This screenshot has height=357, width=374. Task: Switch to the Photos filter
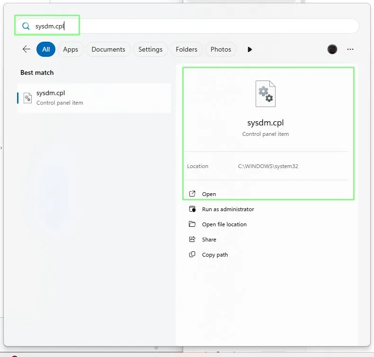pyautogui.click(x=221, y=49)
